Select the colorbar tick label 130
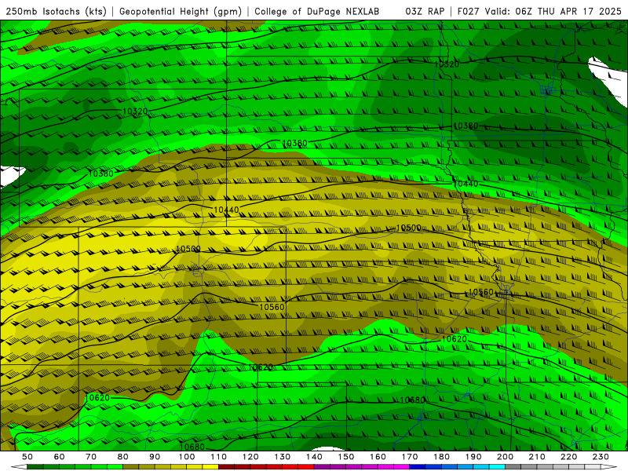This screenshot has height=471, width=628. (x=283, y=457)
